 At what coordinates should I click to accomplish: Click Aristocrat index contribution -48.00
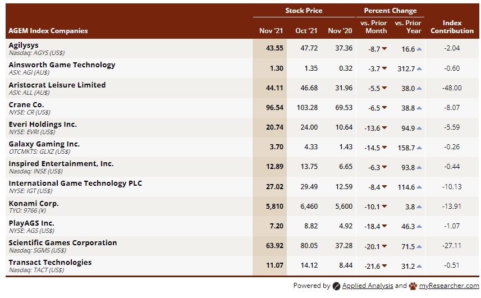tap(452, 88)
